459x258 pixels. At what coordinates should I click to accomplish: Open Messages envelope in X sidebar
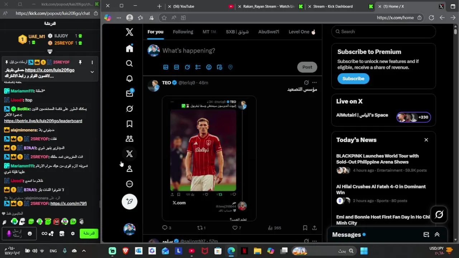pyautogui.click(x=129, y=93)
